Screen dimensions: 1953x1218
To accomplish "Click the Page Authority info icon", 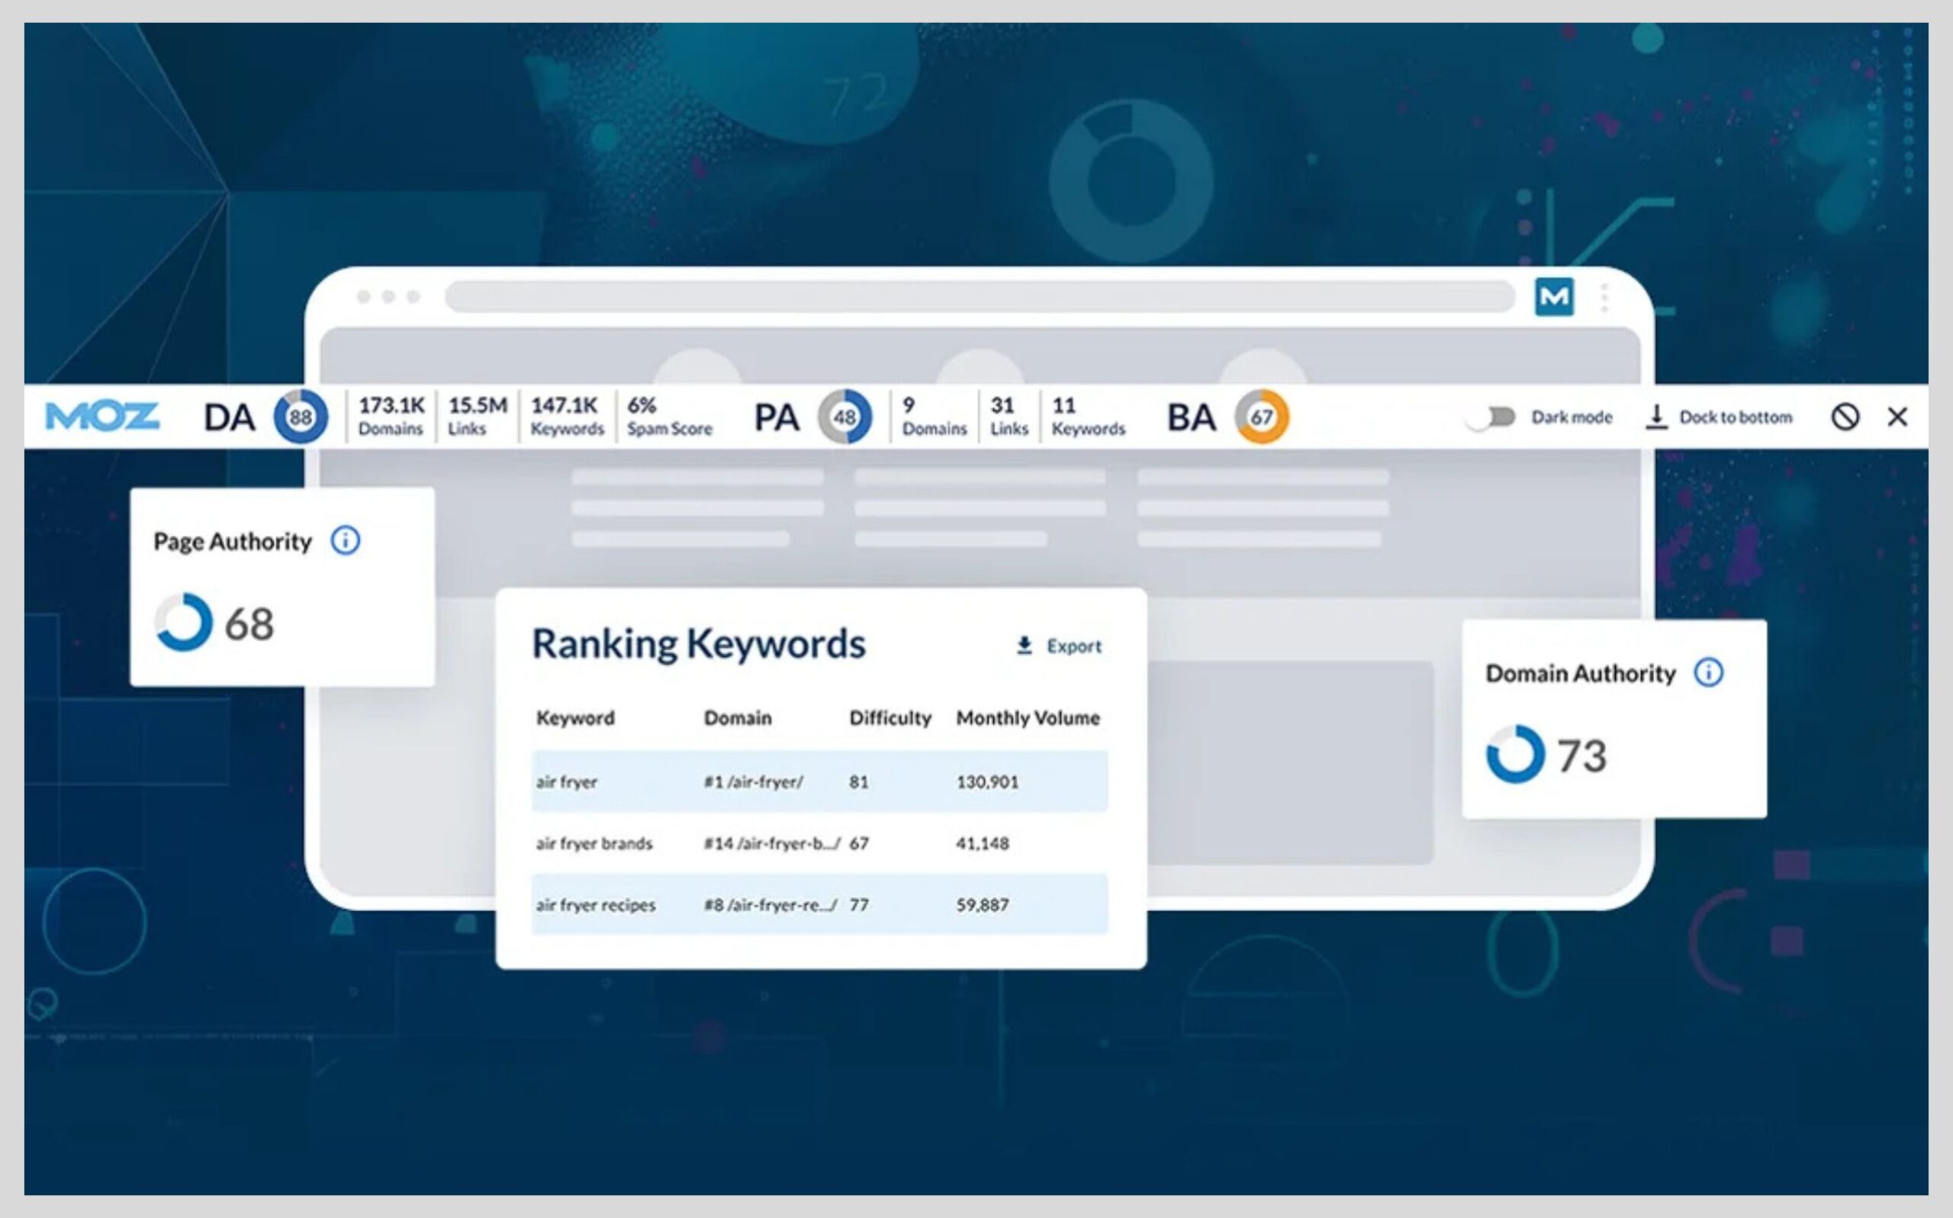I will (346, 540).
